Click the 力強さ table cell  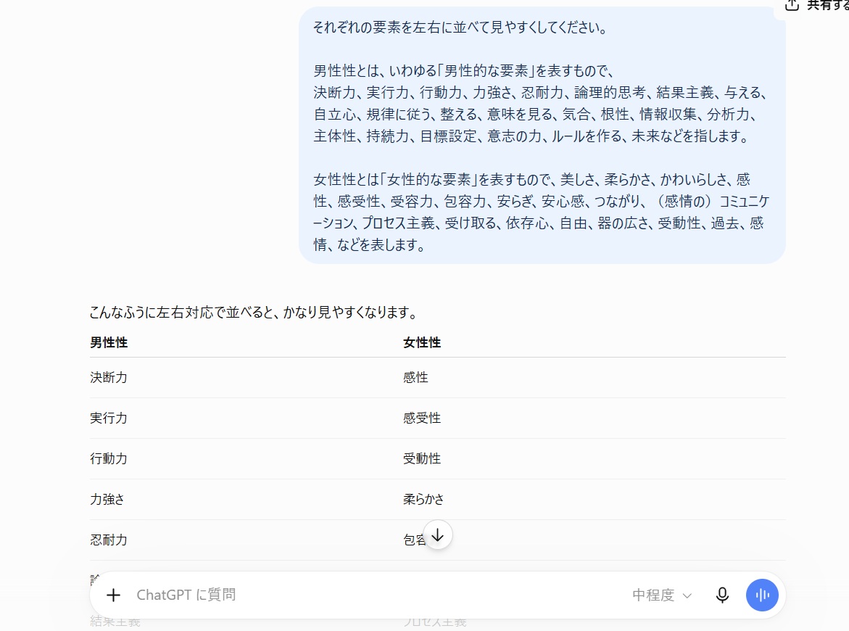click(107, 500)
